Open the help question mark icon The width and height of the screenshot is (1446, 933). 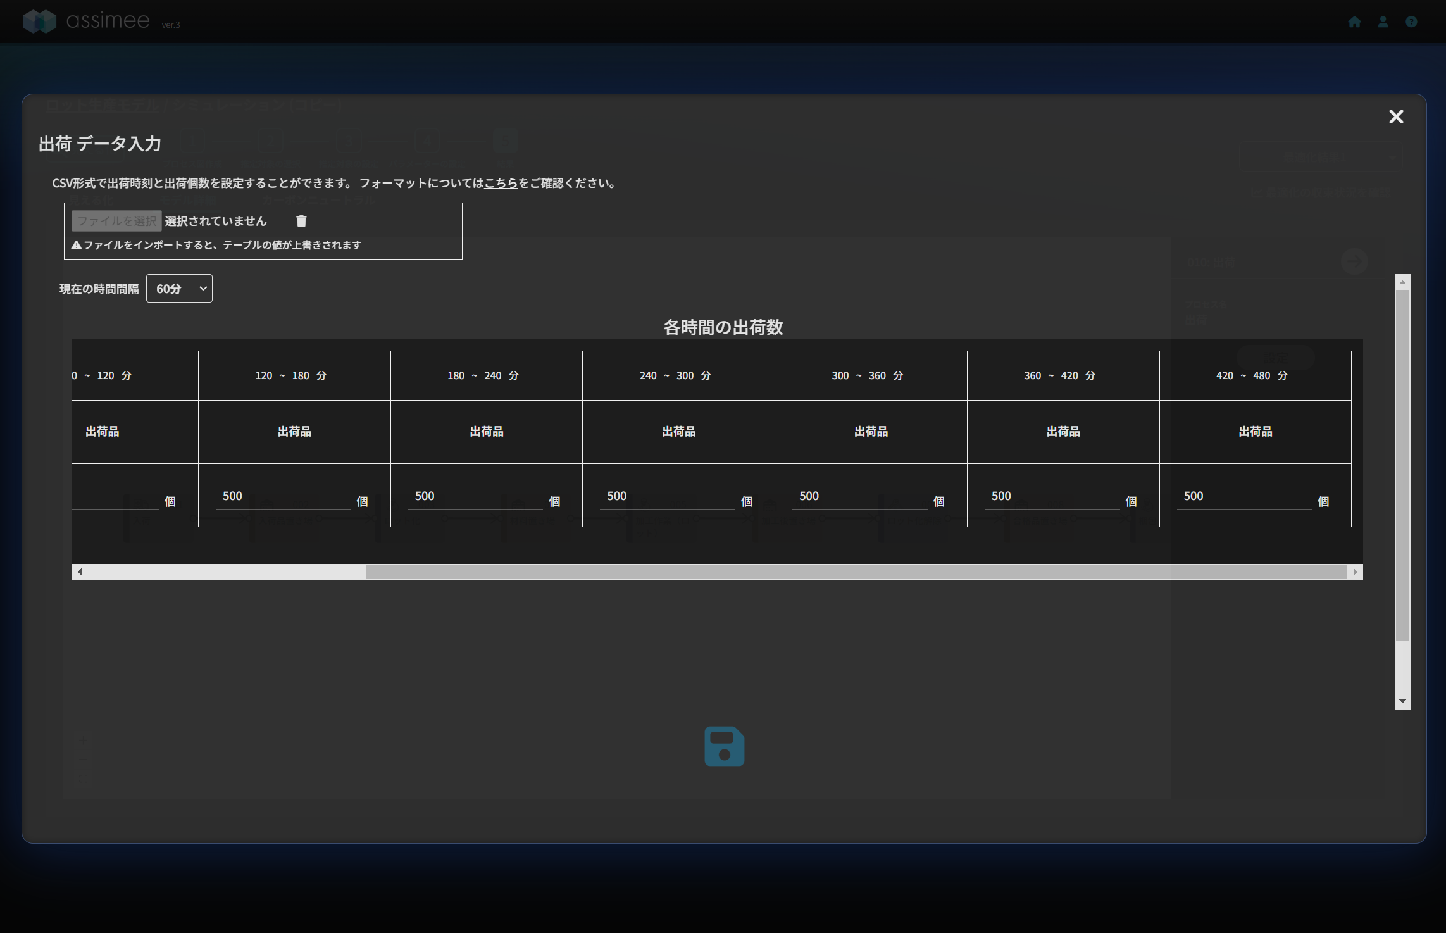(1411, 22)
